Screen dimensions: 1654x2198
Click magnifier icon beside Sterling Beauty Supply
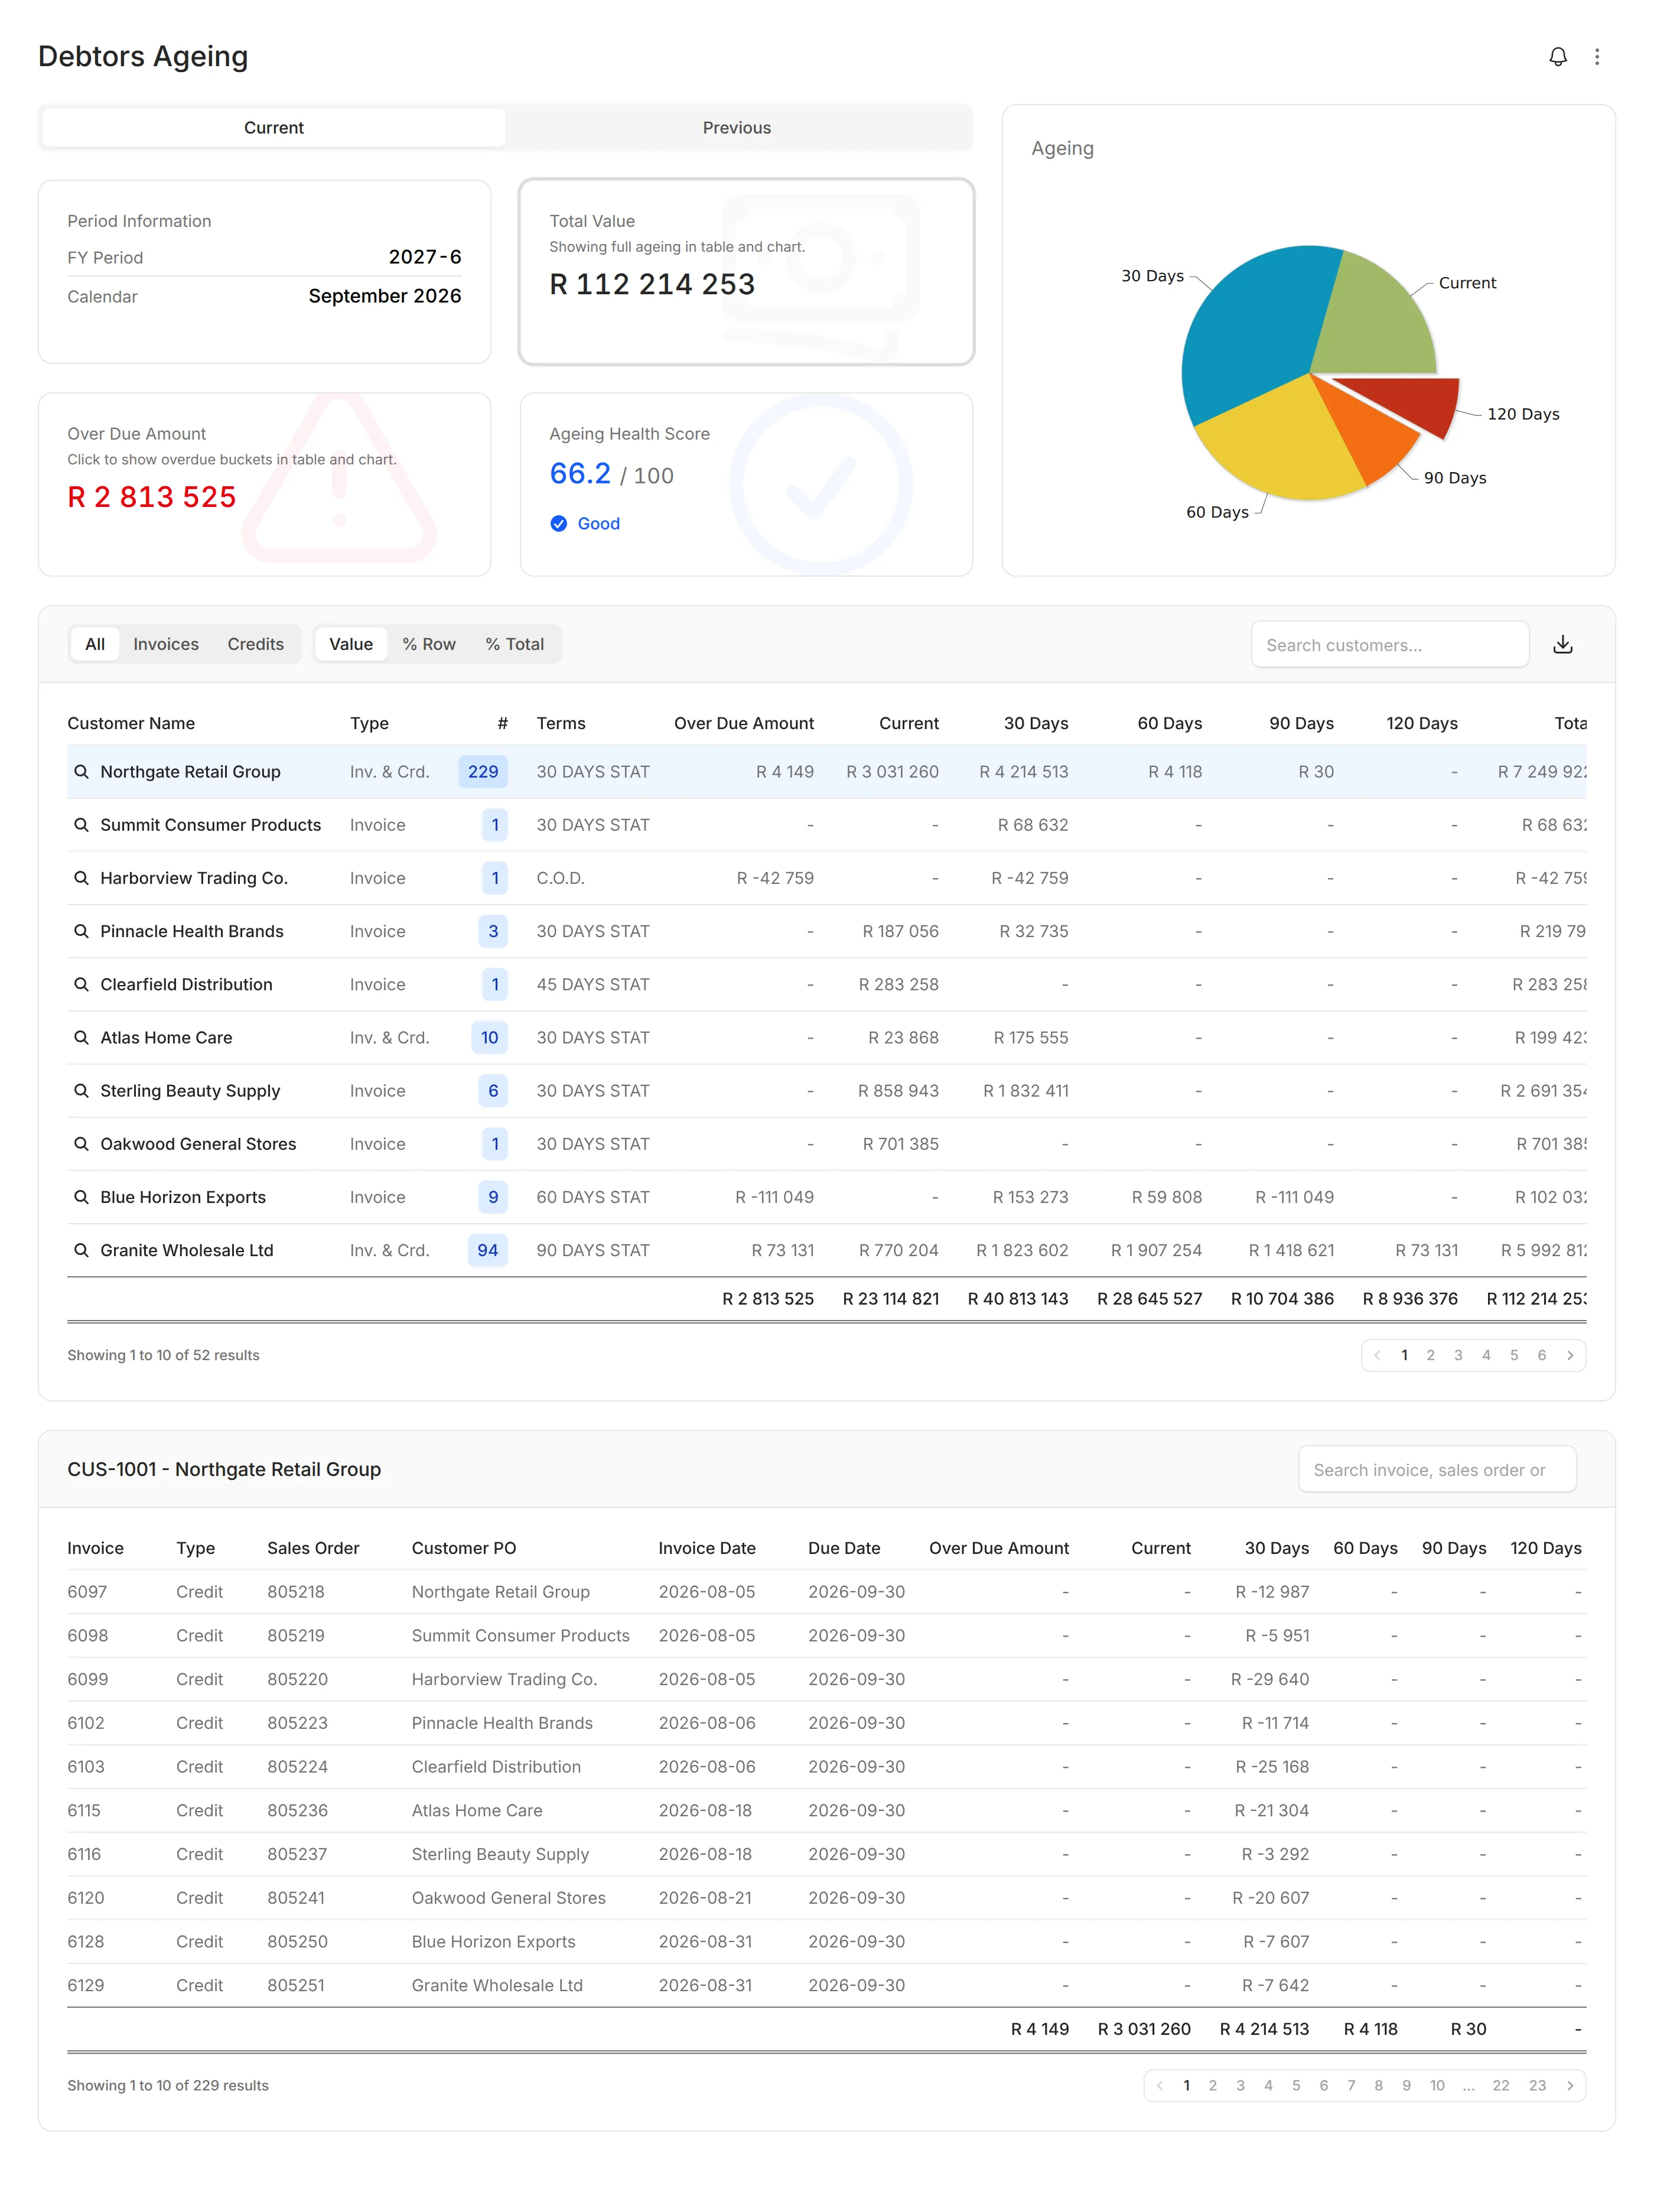tap(82, 1090)
